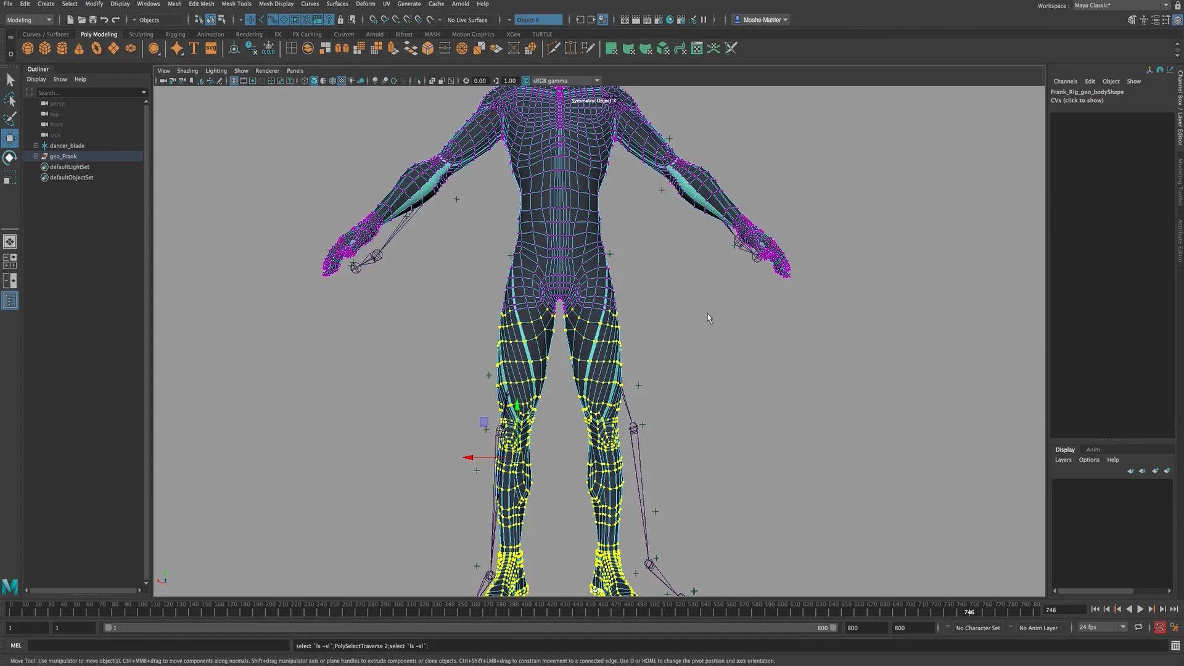1184x666 pixels.
Task: Toggle the red Auto Keyframe button
Action: click(1160, 628)
